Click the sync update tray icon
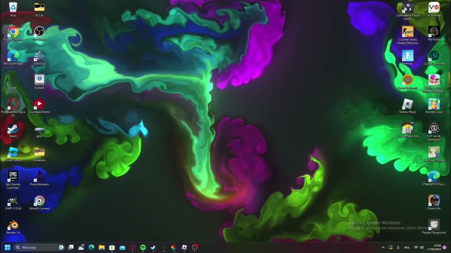This screenshot has height=253, width=451. [x=391, y=247]
